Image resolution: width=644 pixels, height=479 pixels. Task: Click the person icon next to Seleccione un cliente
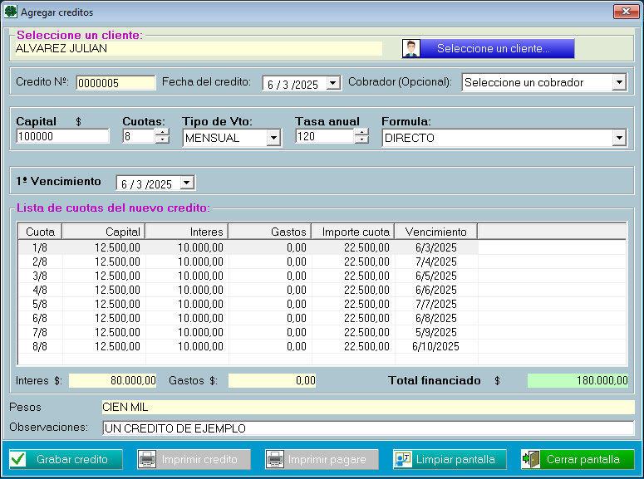pos(411,49)
